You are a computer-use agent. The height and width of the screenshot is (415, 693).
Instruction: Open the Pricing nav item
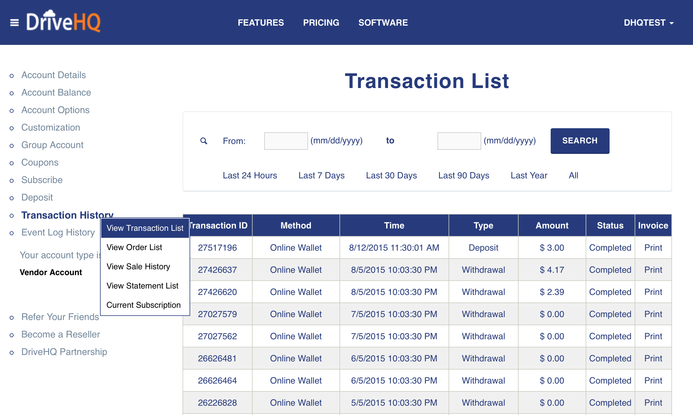point(321,23)
